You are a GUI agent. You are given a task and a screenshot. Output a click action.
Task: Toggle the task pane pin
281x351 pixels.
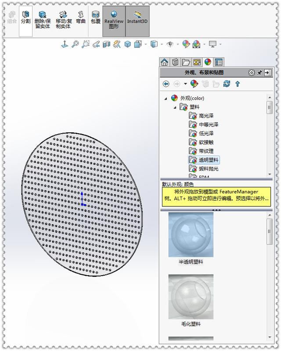point(259,73)
